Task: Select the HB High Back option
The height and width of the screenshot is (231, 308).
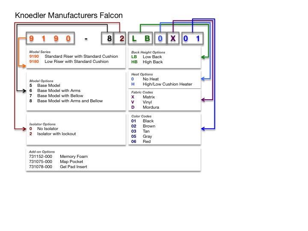Action: pyautogui.click(x=147, y=62)
